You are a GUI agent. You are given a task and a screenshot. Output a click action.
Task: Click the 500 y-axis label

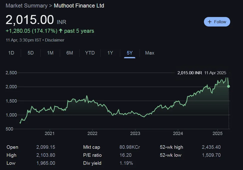[x=9, y=129]
